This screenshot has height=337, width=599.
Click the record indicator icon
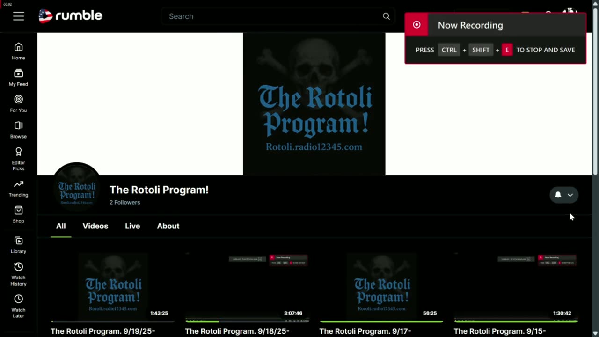416,25
